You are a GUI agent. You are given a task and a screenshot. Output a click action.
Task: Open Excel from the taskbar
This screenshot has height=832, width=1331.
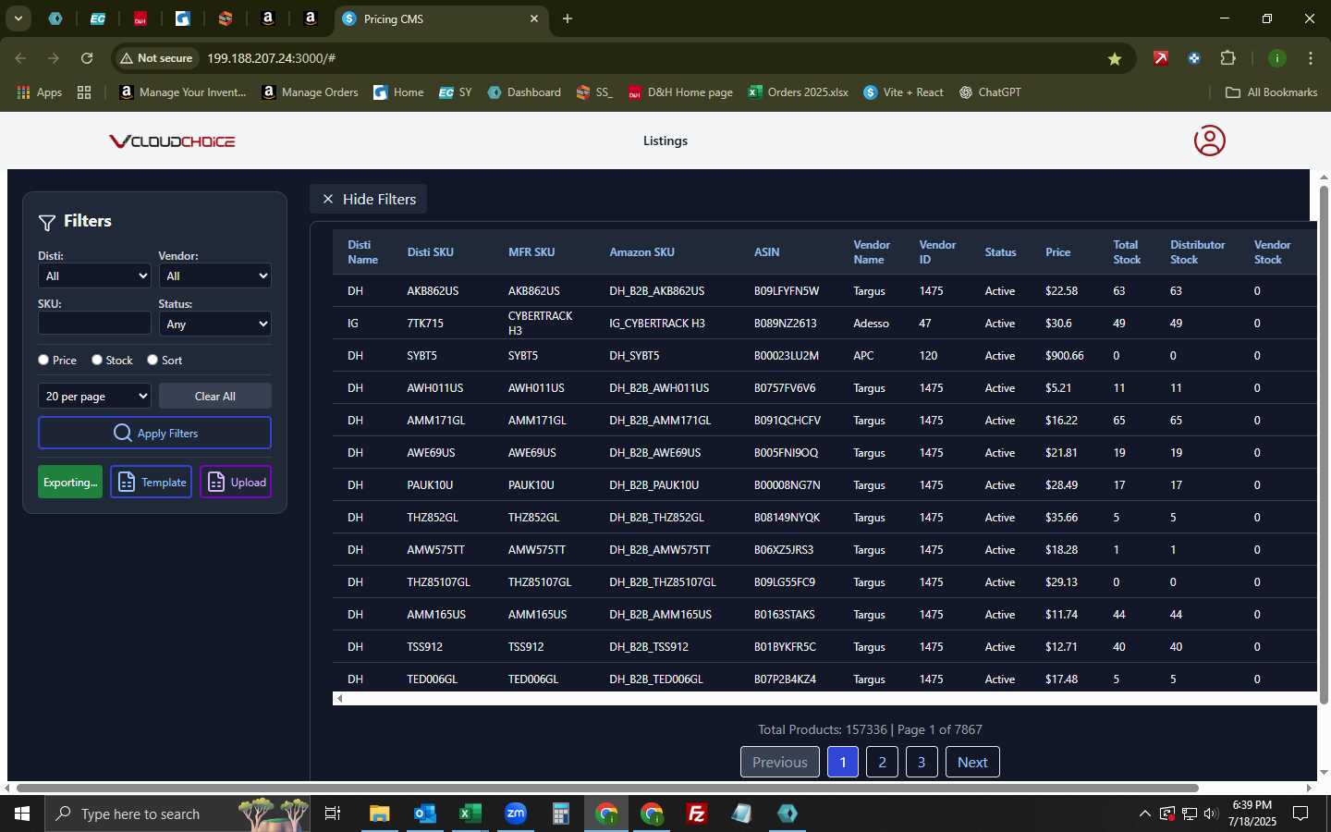[x=470, y=814]
